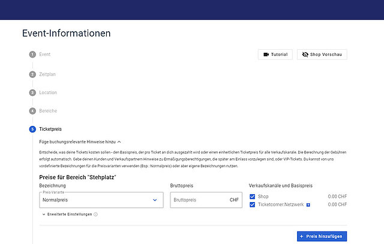
Task: Click the step 3 circle for Location
Action: (32, 93)
